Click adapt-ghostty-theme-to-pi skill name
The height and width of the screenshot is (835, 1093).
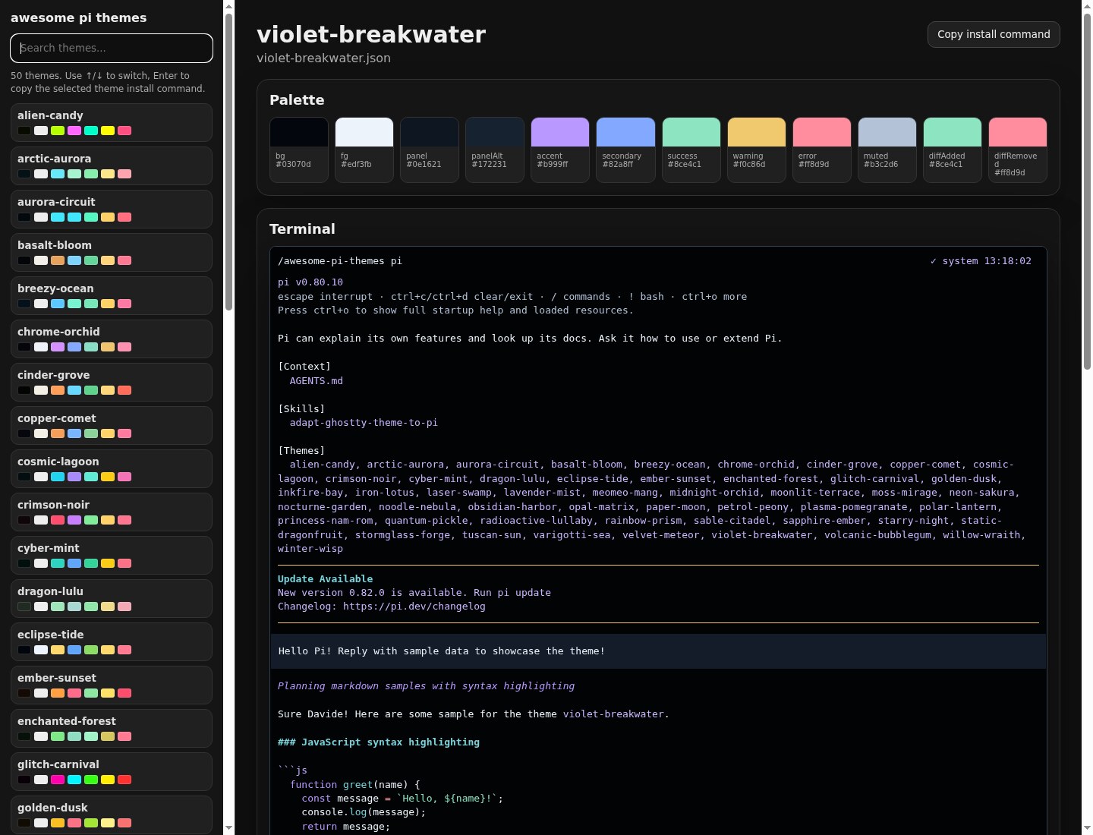tap(364, 423)
